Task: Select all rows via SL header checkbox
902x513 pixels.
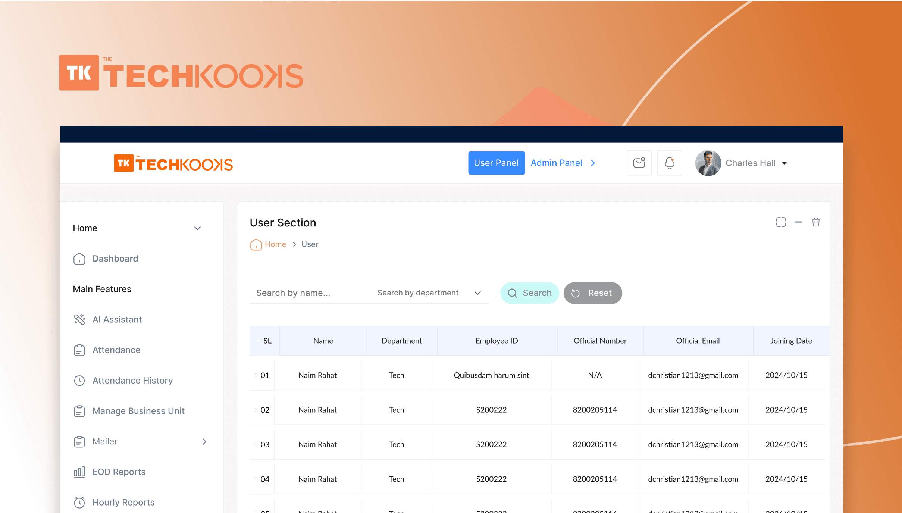Action: [x=257, y=341]
